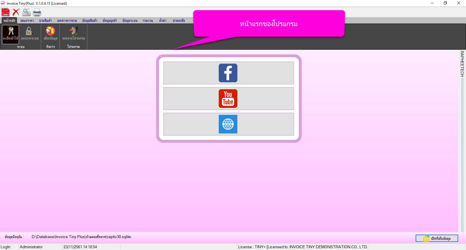Select the เอกสารการขาย tab
Screen dimensions: 466x250
[67, 21]
